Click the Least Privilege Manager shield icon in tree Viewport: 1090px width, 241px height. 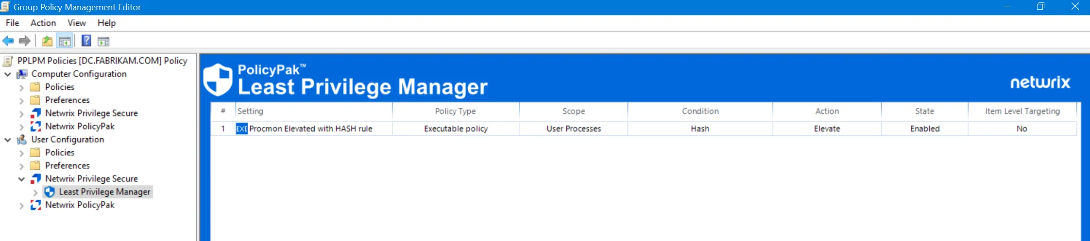pyautogui.click(x=50, y=192)
